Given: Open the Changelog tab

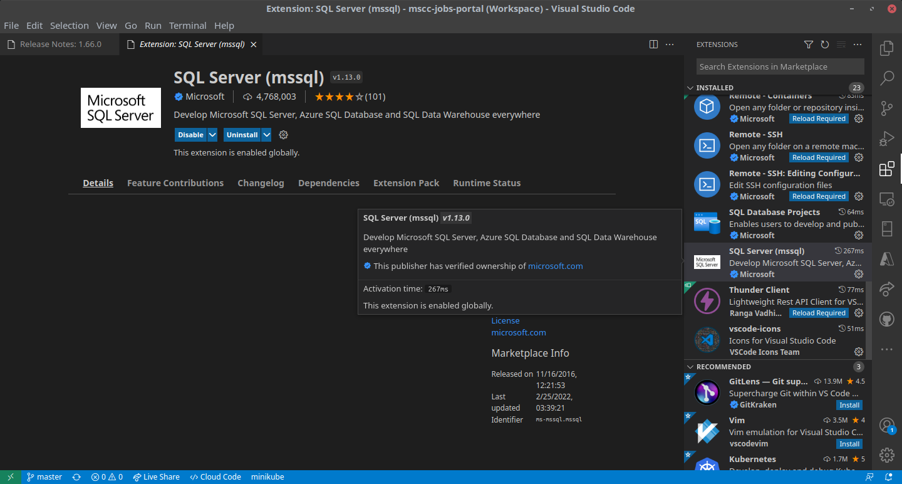Looking at the screenshot, I should [261, 183].
